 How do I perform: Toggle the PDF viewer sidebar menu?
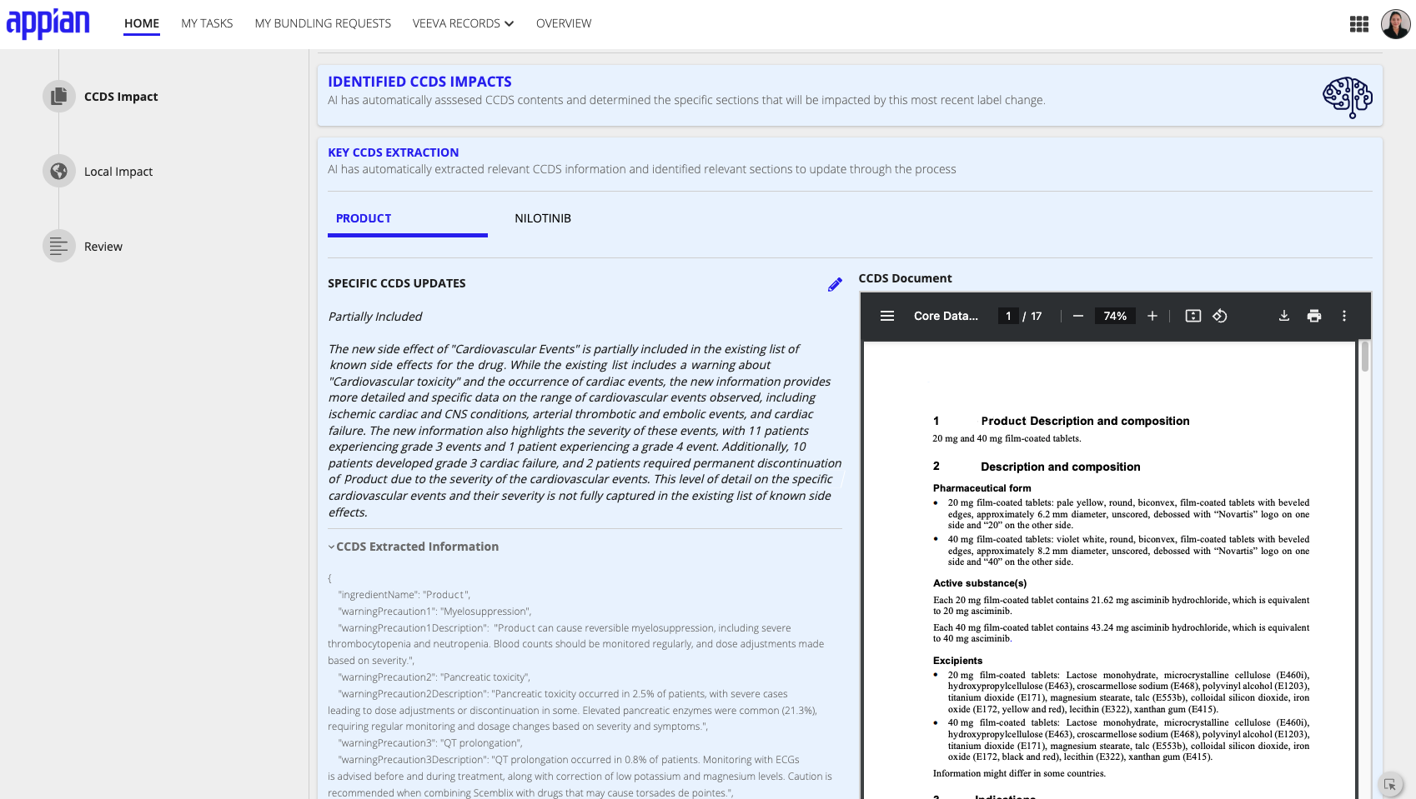(887, 316)
